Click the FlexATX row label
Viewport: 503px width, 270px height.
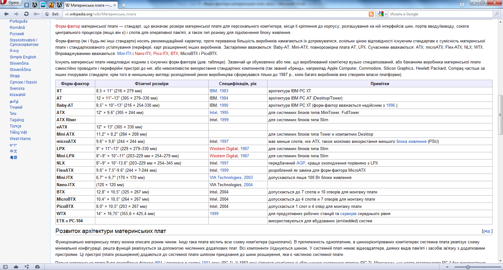65,170
